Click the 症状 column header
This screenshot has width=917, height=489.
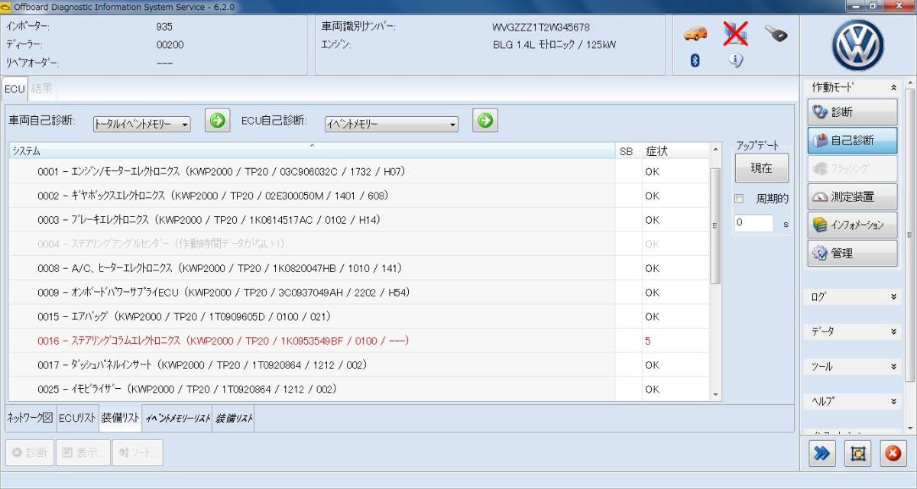(675, 151)
